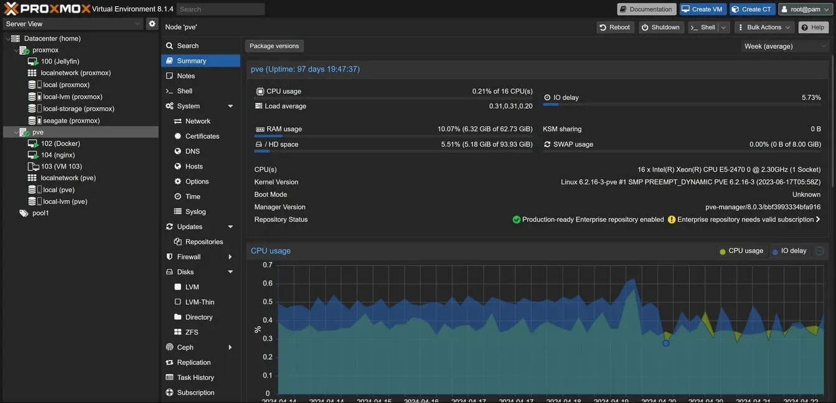Image resolution: width=836 pixels, height=403 pixels.
Task: Click the Certificates icon
Action: click(178, 136)
